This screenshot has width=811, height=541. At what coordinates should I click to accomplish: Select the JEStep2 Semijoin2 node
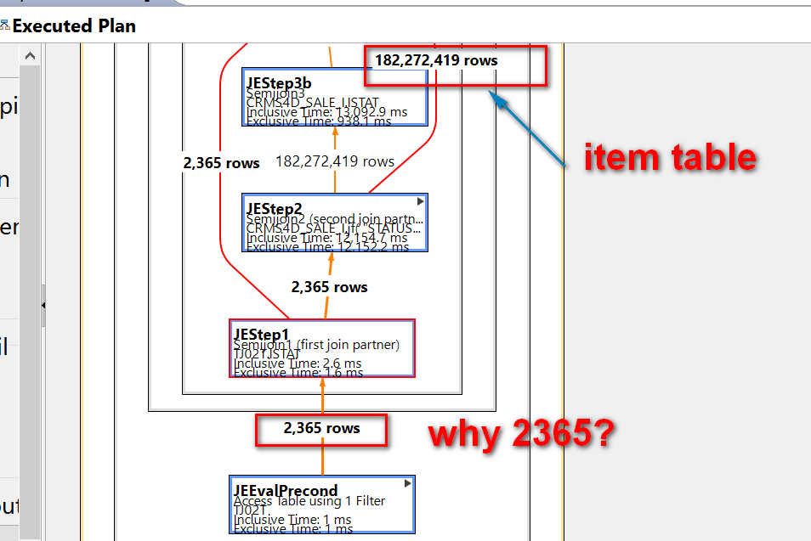tap(335, 223)
